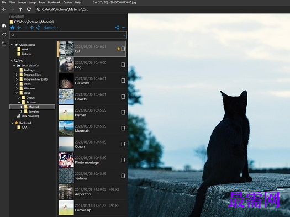Select the Photo montage folder entry
290x217 pixels.
pos(92,160)
